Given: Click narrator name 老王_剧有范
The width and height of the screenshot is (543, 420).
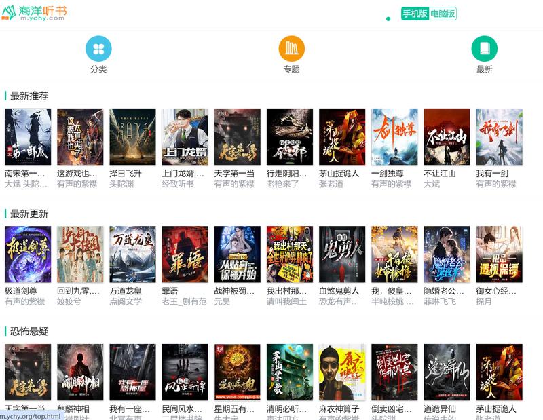Looking at the screenshot, I should [184, 301].
